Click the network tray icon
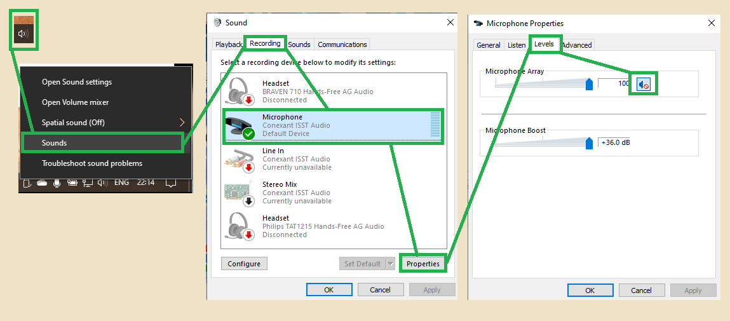Image resolution: width=730 pixels, height=321 pixels. tap(88, 183)
